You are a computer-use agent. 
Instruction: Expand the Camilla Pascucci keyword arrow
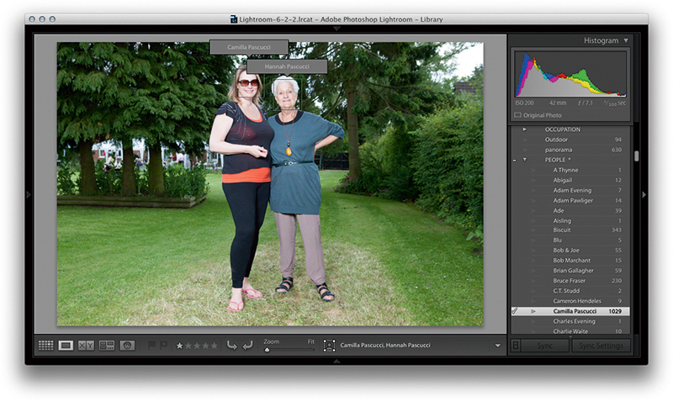click(533, 311)
